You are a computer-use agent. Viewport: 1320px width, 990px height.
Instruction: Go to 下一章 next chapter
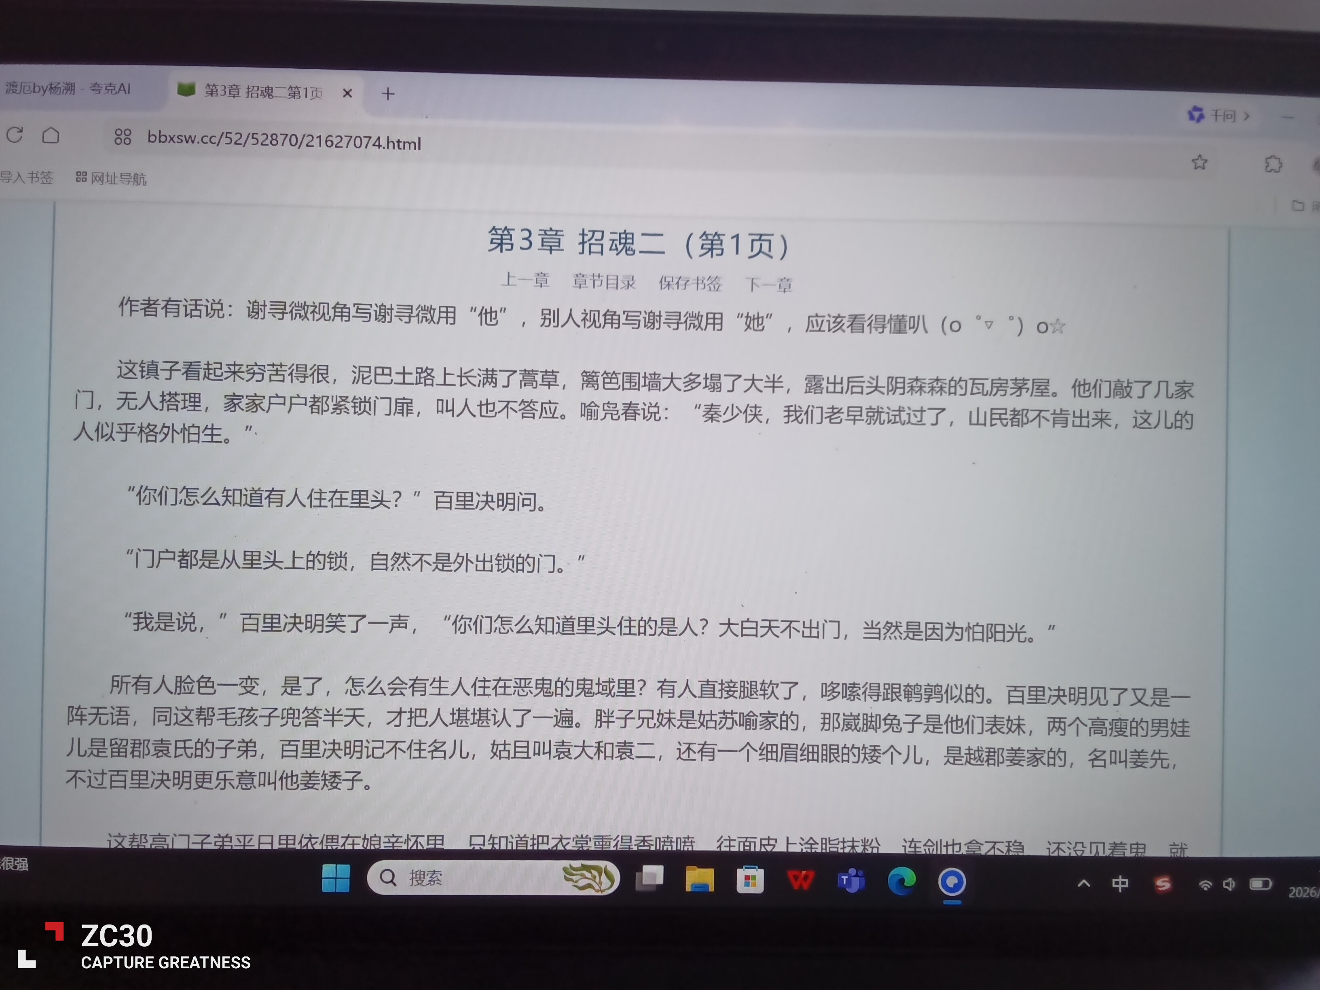(x=769, y=285)
